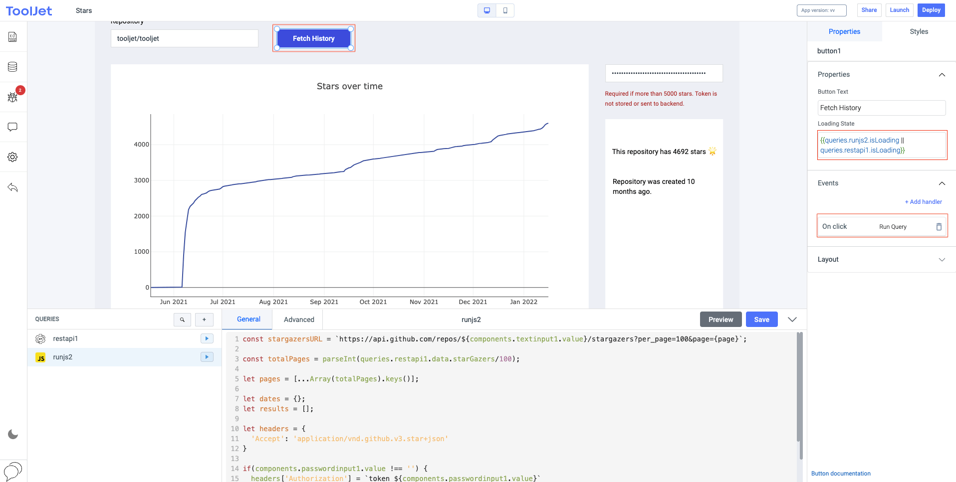Open the debugger showing 2 errors
The image size is (956, 482).
12,97
